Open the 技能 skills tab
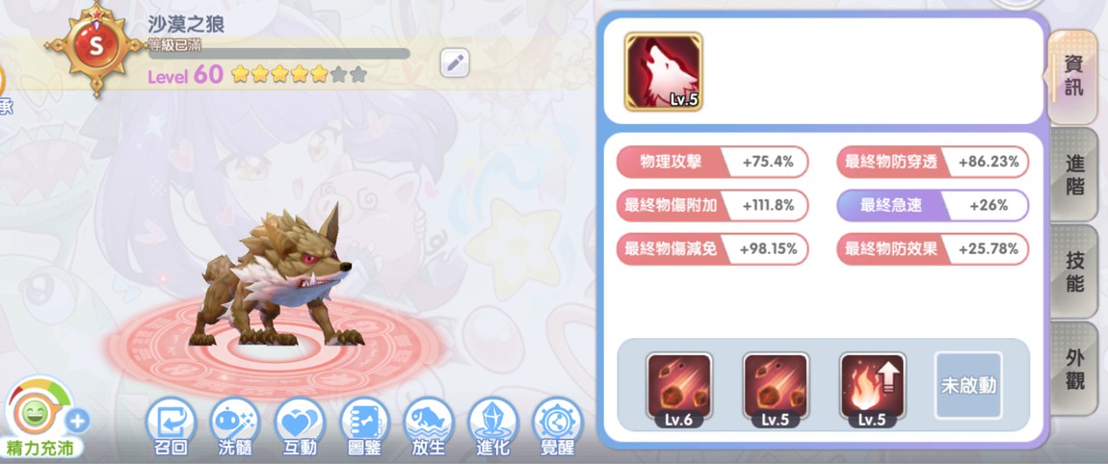Viewport: 1108px width, 464px height. [1075, 271]
